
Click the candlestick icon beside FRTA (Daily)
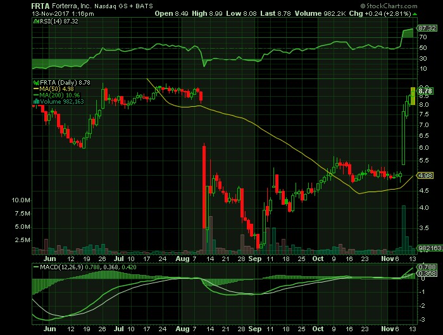click(36, 83)
